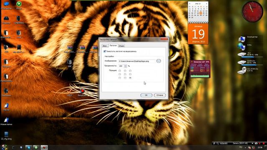
Task: Select the CINEMA4D desktop icon
Action: click(x=19, y=20)
